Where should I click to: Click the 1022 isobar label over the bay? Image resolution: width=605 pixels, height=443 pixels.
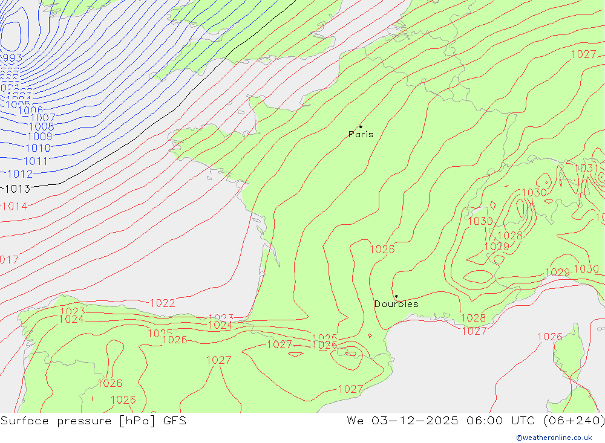[162, 303]
